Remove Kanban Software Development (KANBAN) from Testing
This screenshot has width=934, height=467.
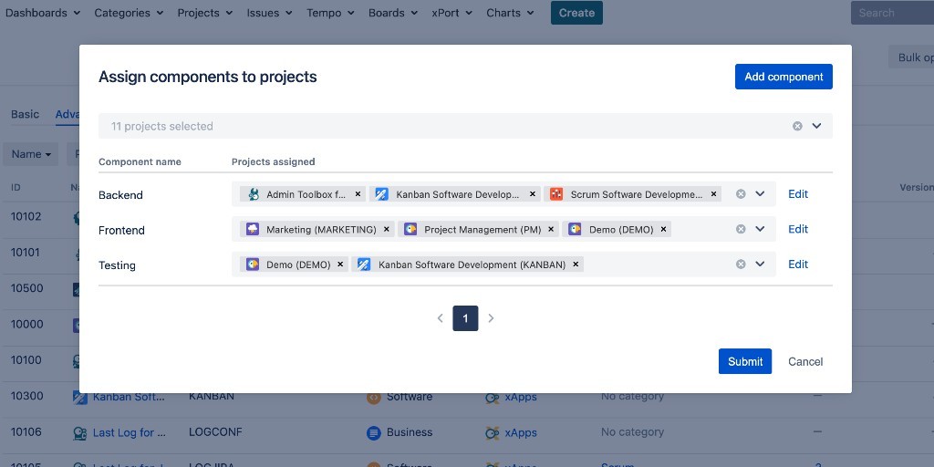tap(576, 265)
